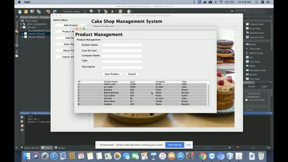Screen dimensions: 288x162
Task: Select the Jar Cake row in product table
Action: (x=142, y=87)
